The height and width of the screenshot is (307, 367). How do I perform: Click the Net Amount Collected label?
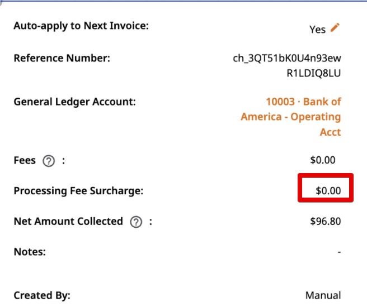point(68,222)
